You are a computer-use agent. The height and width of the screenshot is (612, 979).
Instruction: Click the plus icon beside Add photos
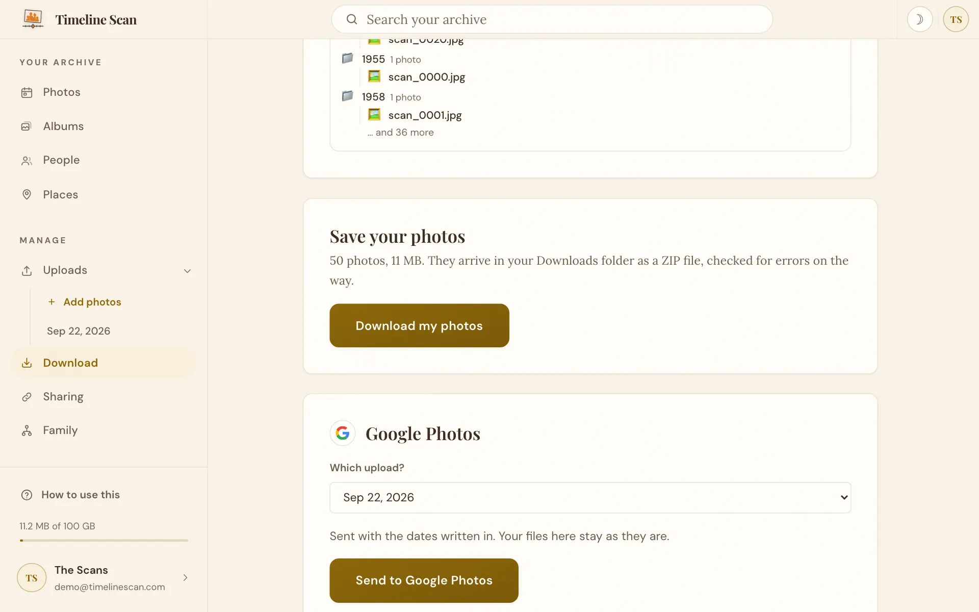[x=51, y=302]
